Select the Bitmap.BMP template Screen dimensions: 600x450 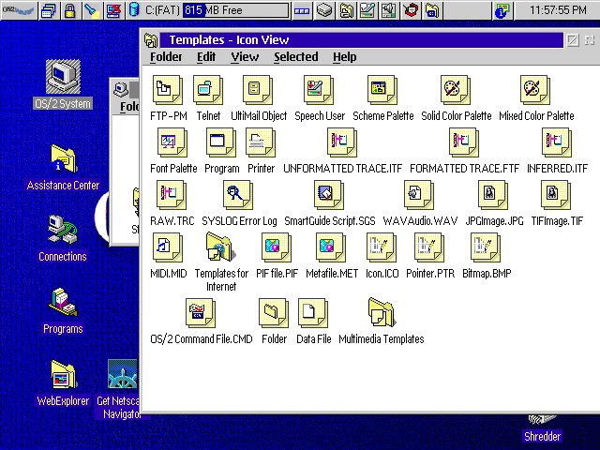pos(486,247)
